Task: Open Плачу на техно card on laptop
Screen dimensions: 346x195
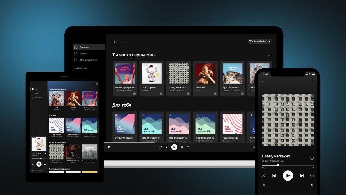Action: (179, 79)
